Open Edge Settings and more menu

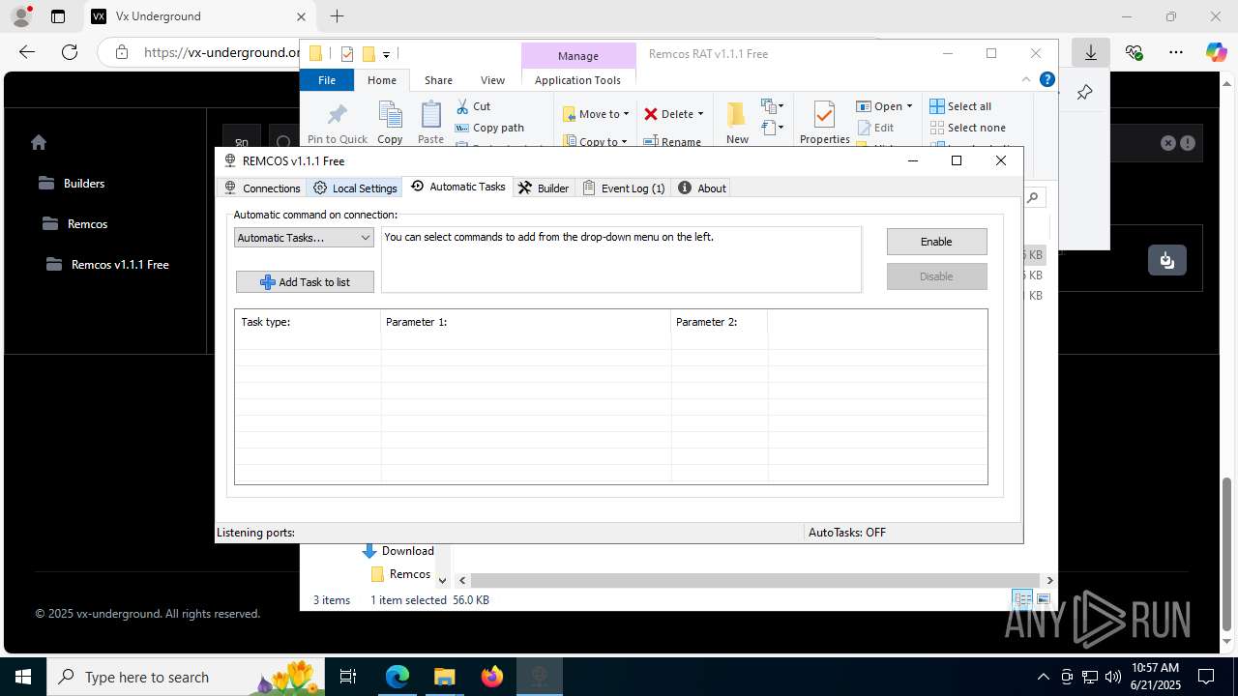click(x=1176, y=52)
